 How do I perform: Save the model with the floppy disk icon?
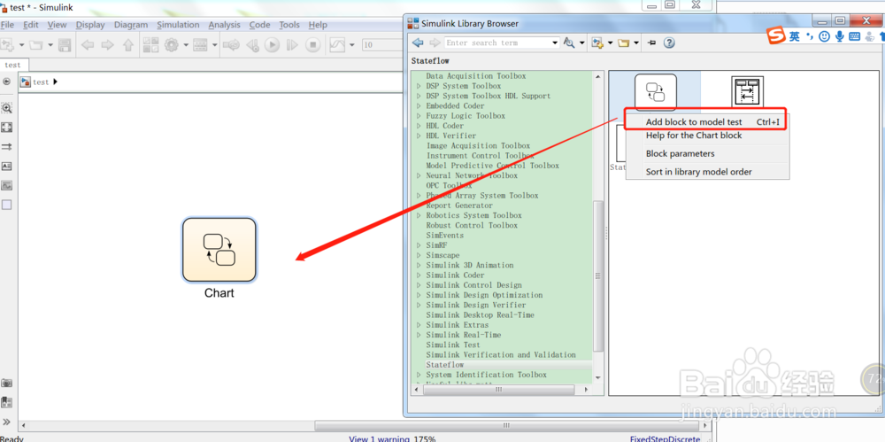click(65, 44)
